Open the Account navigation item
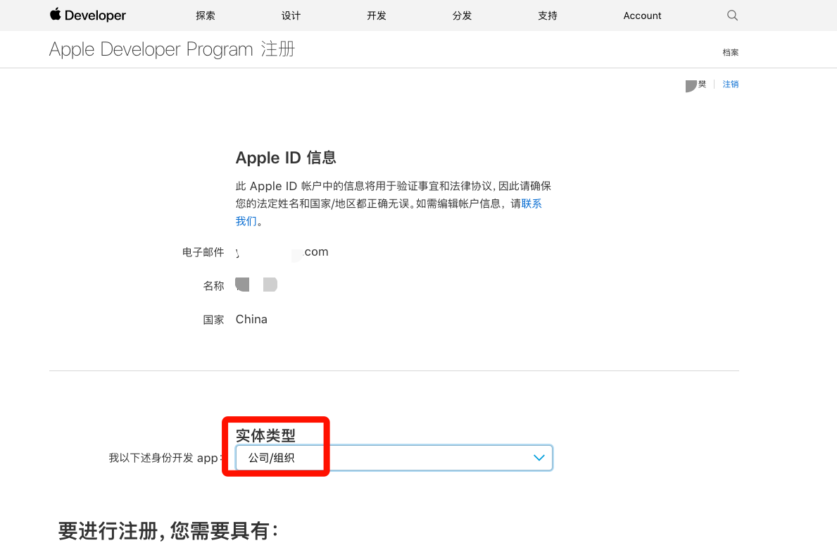The image size is (837, 555). tap(642, 15)
